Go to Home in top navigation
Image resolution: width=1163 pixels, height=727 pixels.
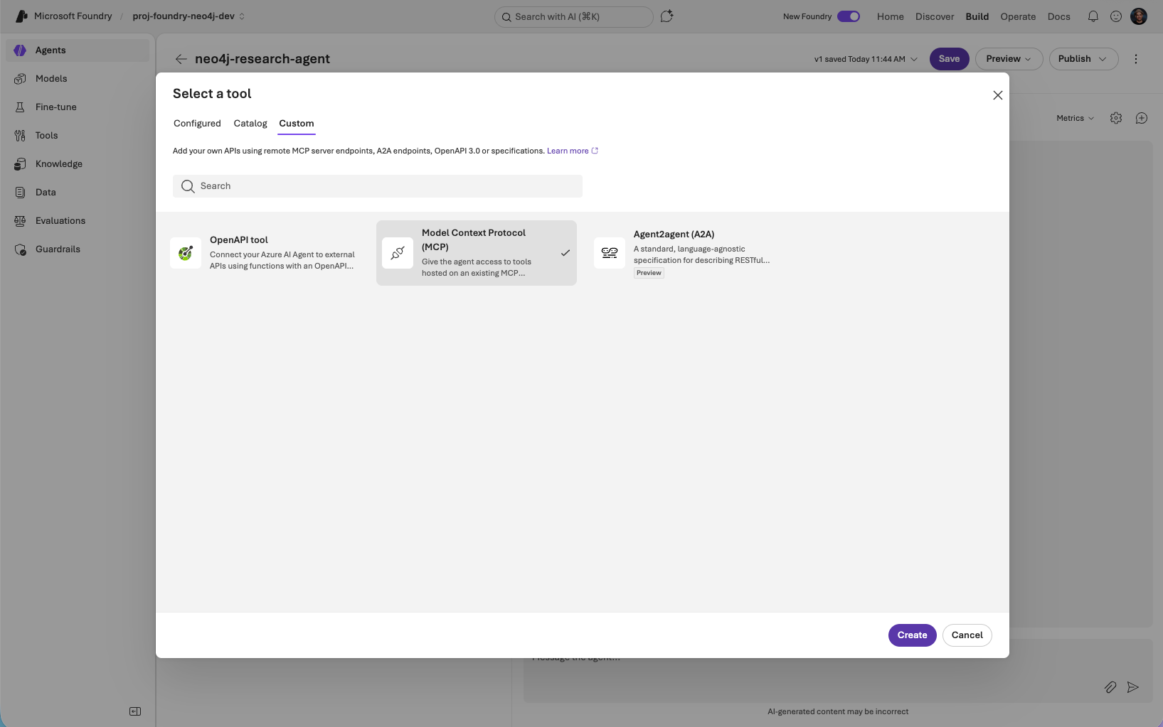click(891, 16)
